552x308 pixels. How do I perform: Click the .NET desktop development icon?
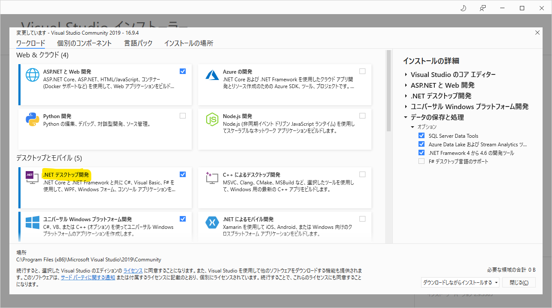(x=32, y=178)
